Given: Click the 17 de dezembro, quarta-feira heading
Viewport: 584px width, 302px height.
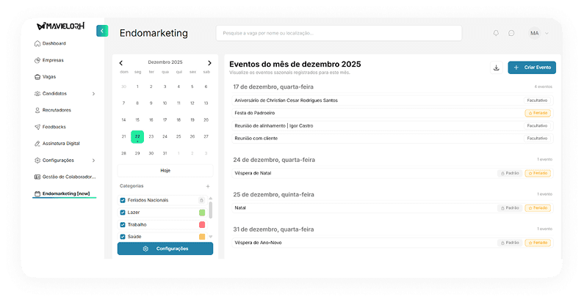Looking at the screenshot, I should pyautogui.click(x=273, y=87).
